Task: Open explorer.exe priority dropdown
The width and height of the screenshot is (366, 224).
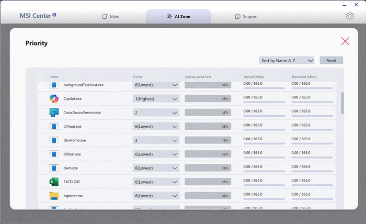Action: click(x=156, y=196)
